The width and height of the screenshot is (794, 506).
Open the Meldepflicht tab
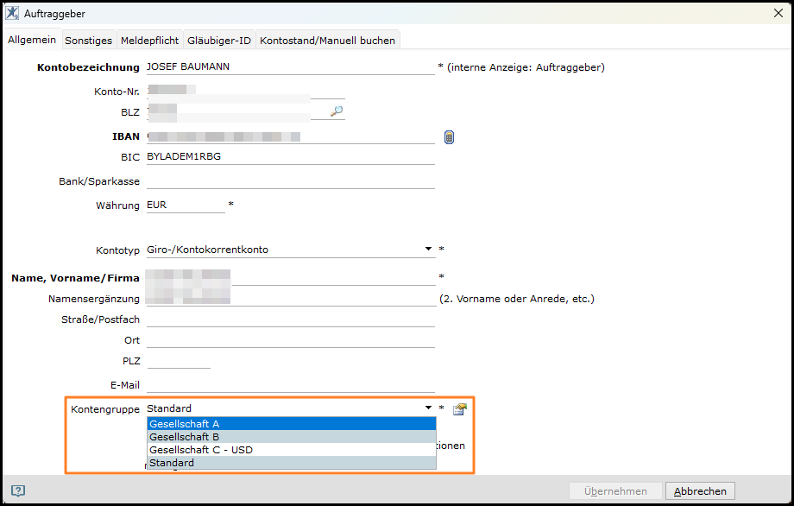(x=150, y=41)
